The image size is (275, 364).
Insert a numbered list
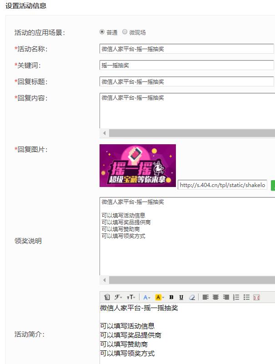tap(236, 297)
